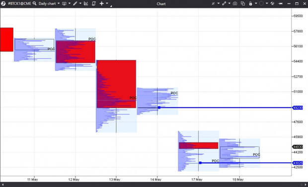The width and height of the screenshot is (308, 187).
Task: Open the dropdown arrow beside crosshair plus
Action: pyautogui.click(x=107, y=3)
